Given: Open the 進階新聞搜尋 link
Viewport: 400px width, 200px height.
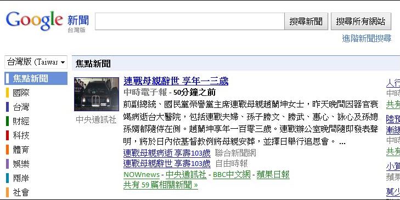Looking at the screenshot, I should click(x=367, y=38).
